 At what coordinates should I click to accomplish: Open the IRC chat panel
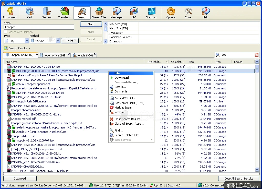pos(134,13)
